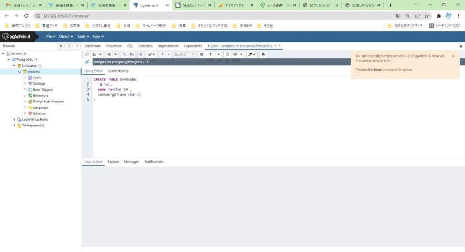Click the 'here' link in version notice
The image size is (465, 252).
(x=377, y=70)
